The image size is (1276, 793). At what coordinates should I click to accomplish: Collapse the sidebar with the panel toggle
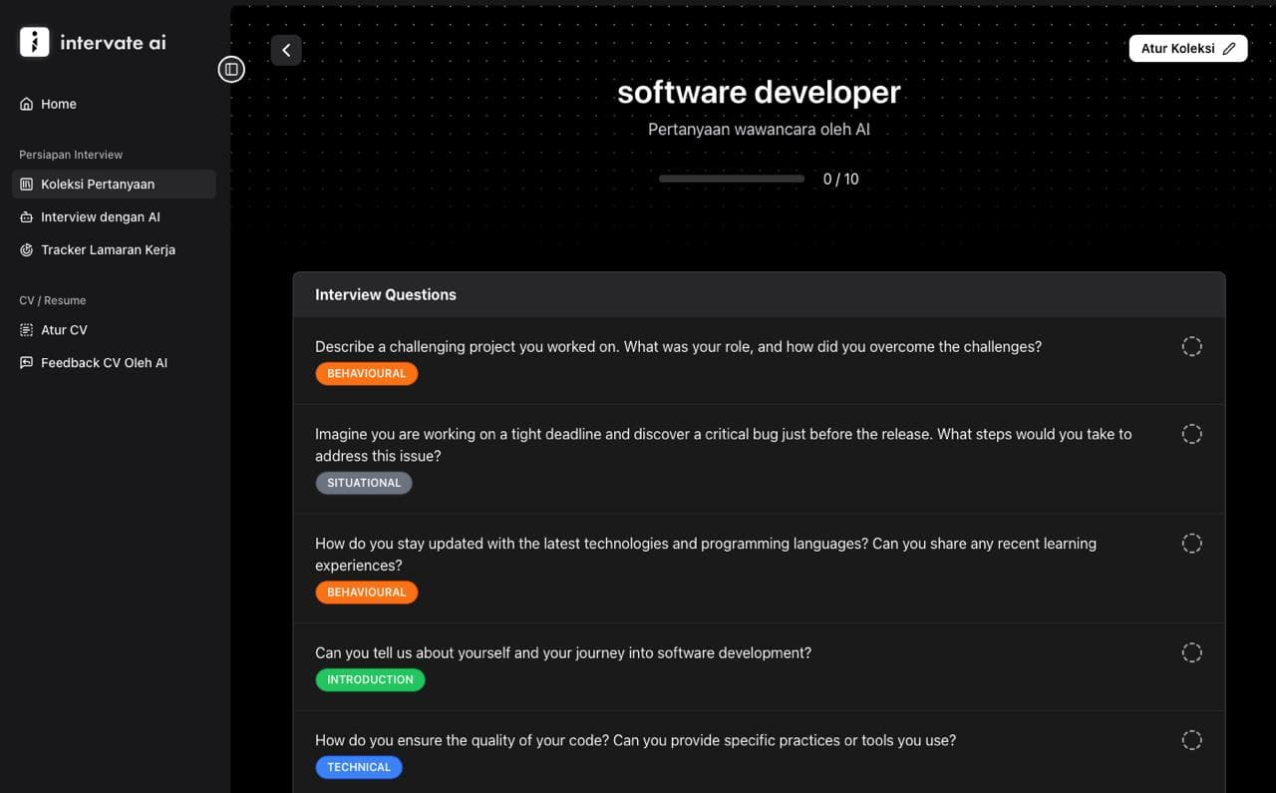pos(231,69)
